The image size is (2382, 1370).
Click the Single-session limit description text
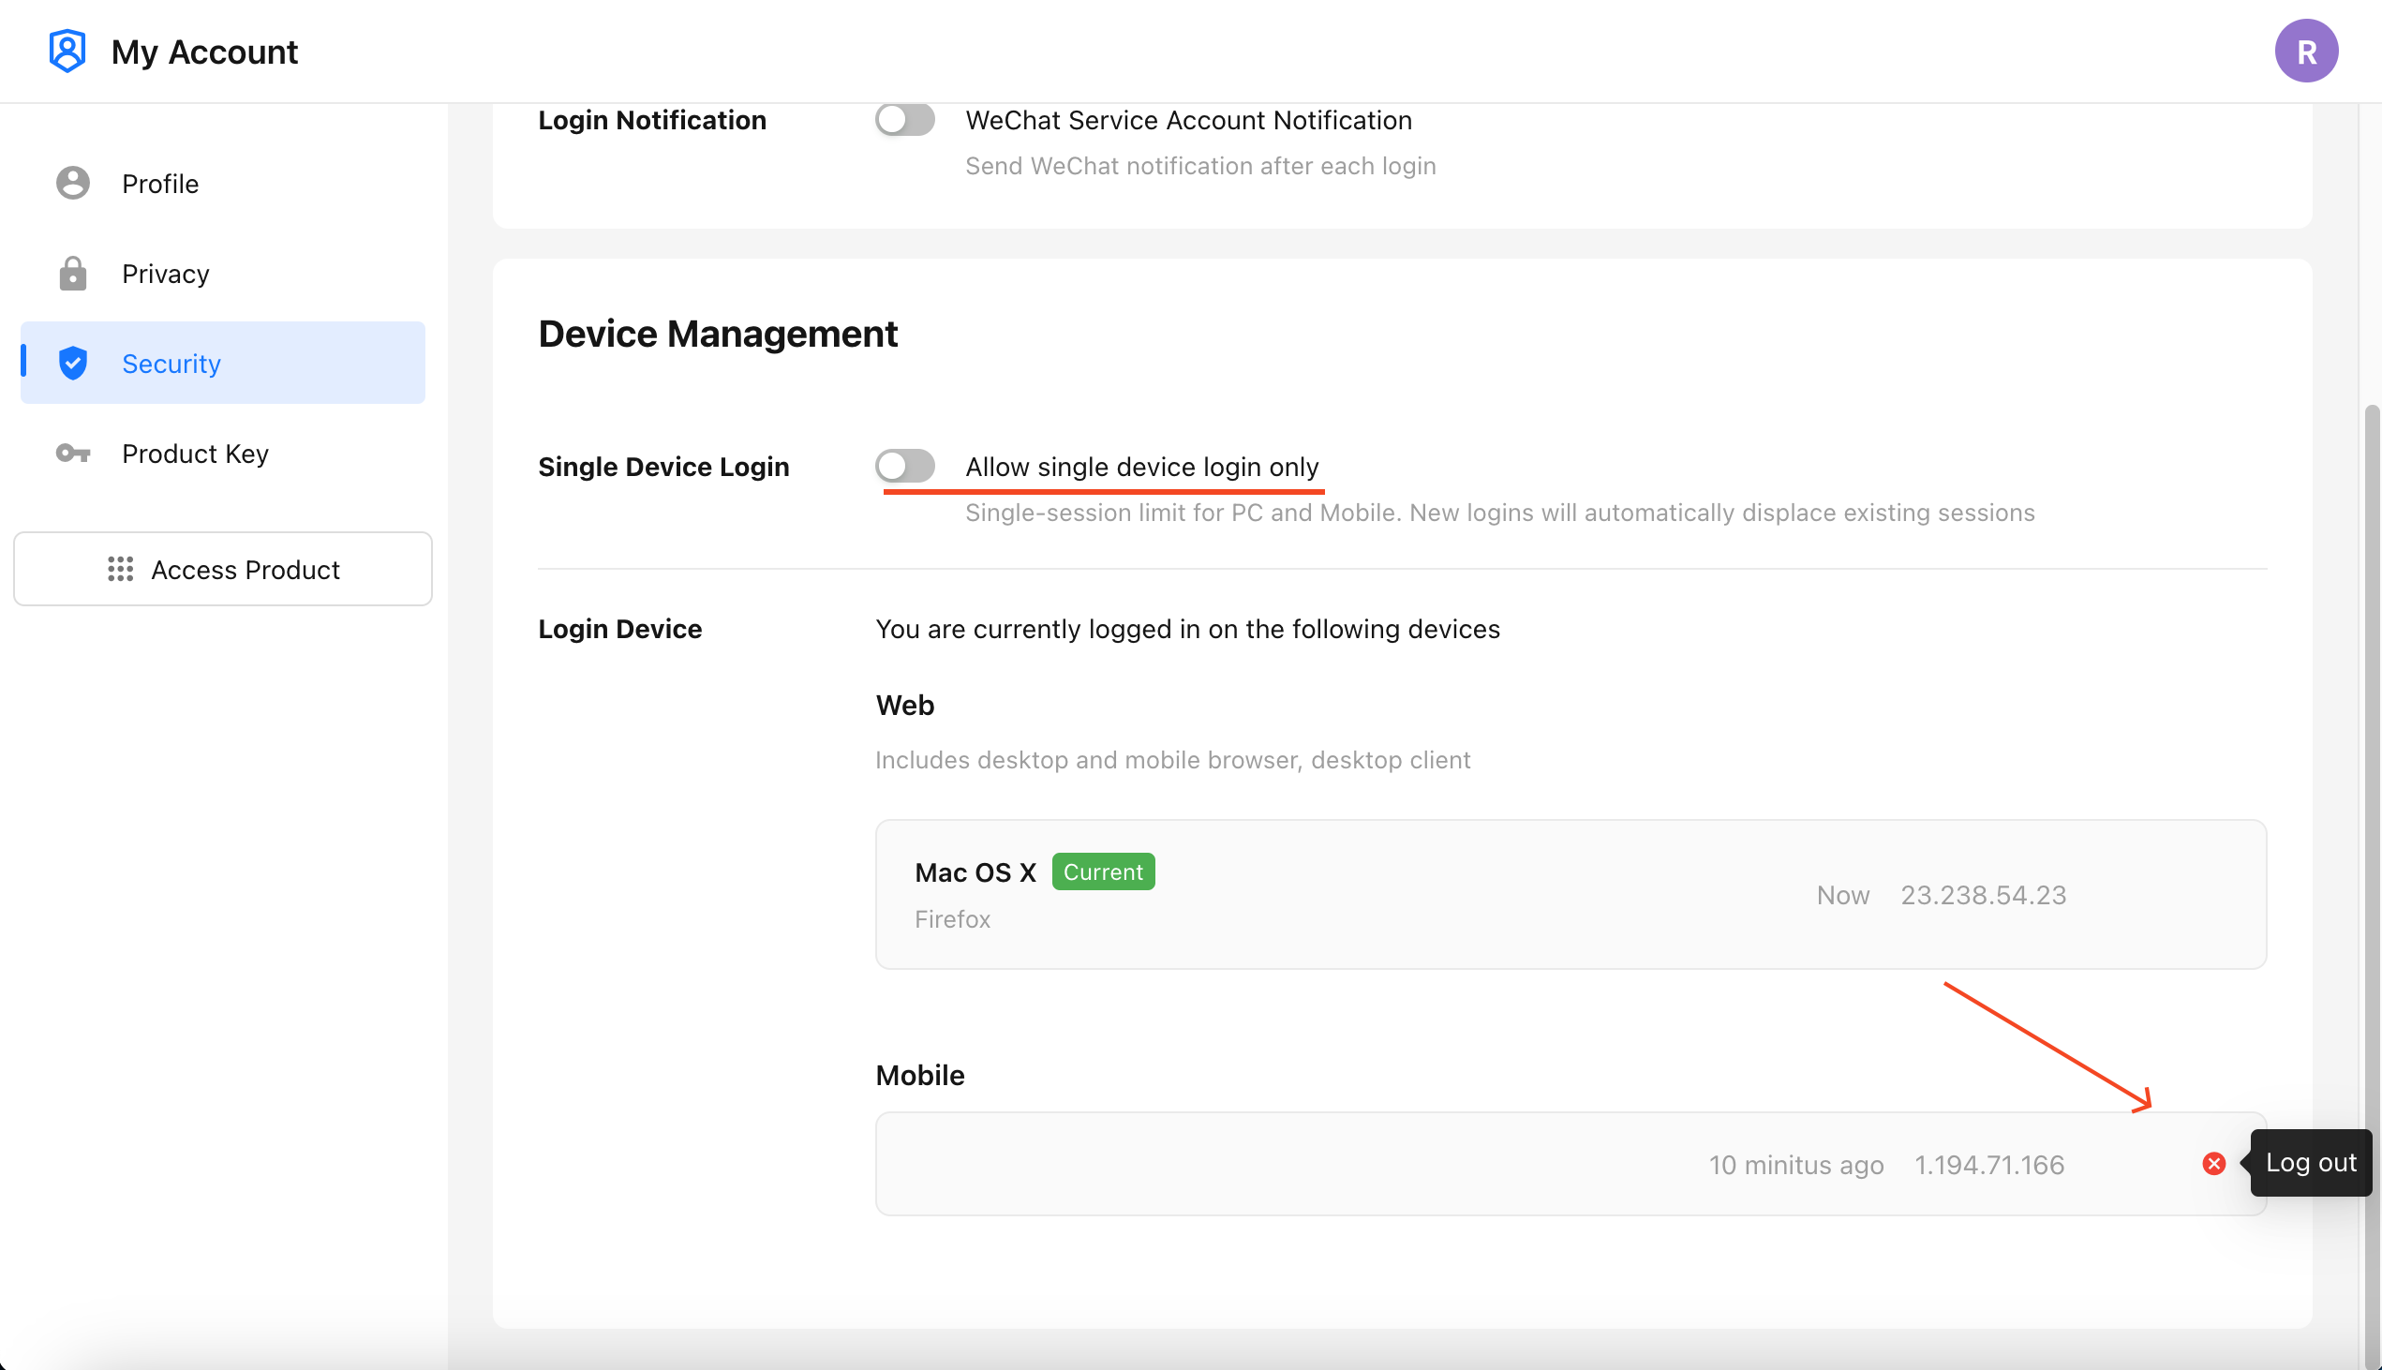1499,513
